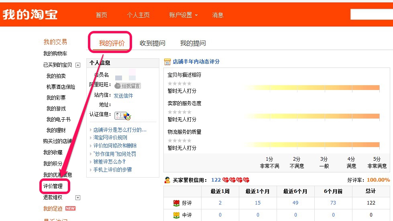393x221 pixels.
Task: Click the stars under 物流服务的质量
Action: [179, 141]
